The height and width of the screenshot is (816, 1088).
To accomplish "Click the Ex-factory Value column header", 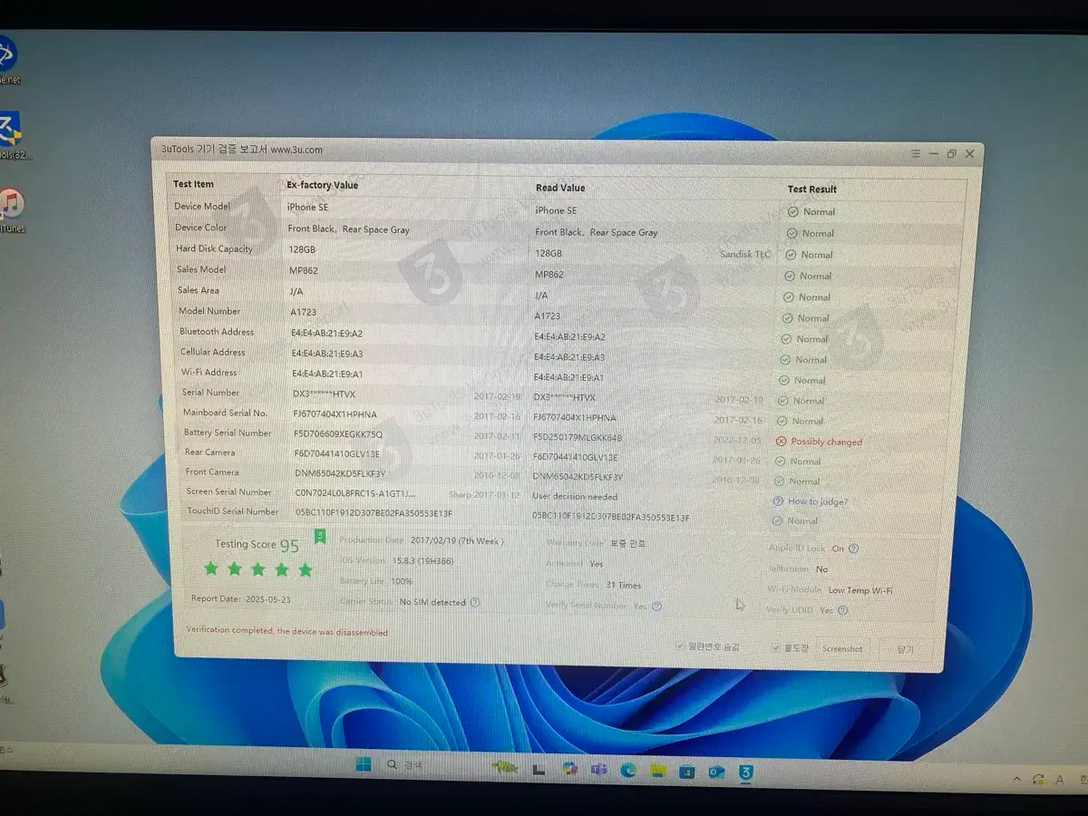I will (322, 185).
